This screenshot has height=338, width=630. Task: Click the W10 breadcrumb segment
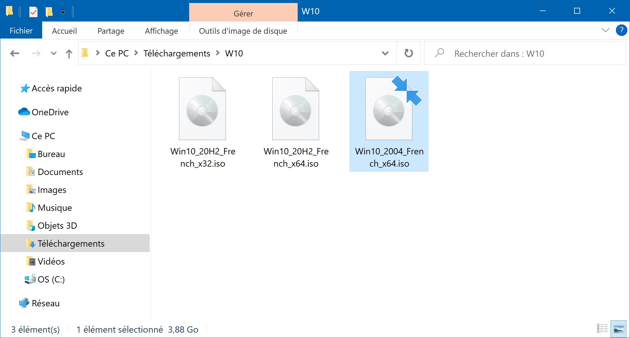[234, 53]
